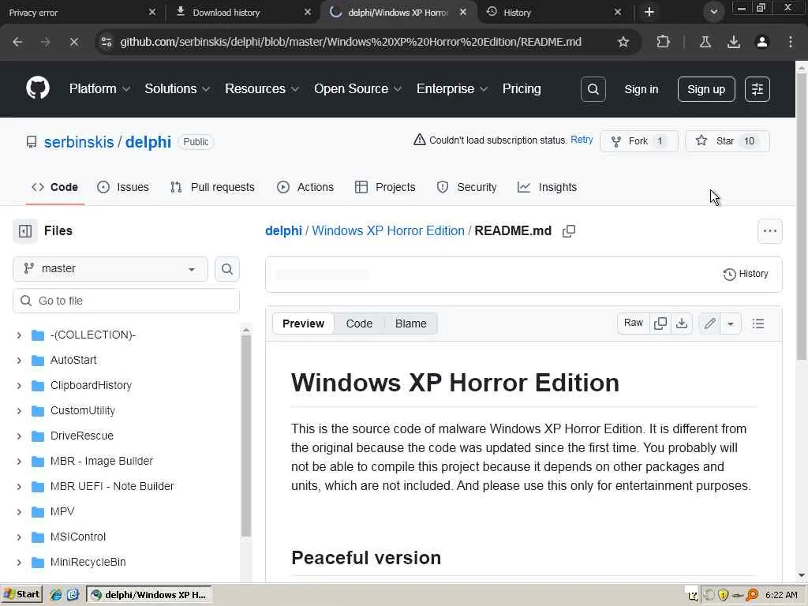This screenshot has width=808, height=606.
Task: Switch to Code view of README
Action: coord(359,324)
